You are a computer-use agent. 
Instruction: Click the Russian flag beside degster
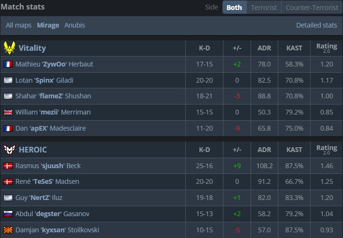tap(8, 214)
